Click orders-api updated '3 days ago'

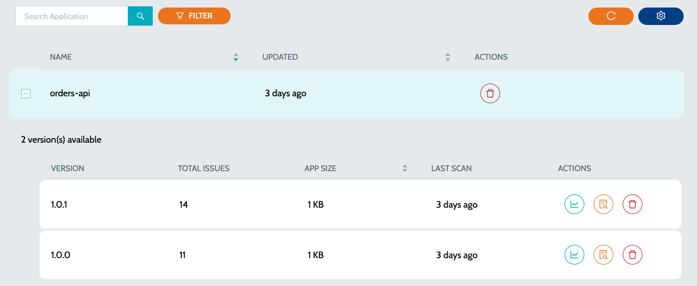click(x=286, y=93)
